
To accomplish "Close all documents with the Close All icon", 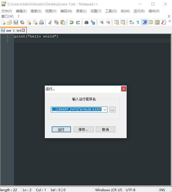I will 35,22.
